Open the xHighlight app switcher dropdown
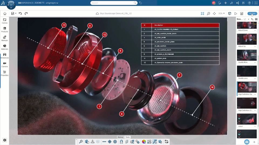The width and height of the screenshot is (259, 145). tap(52, 3)
